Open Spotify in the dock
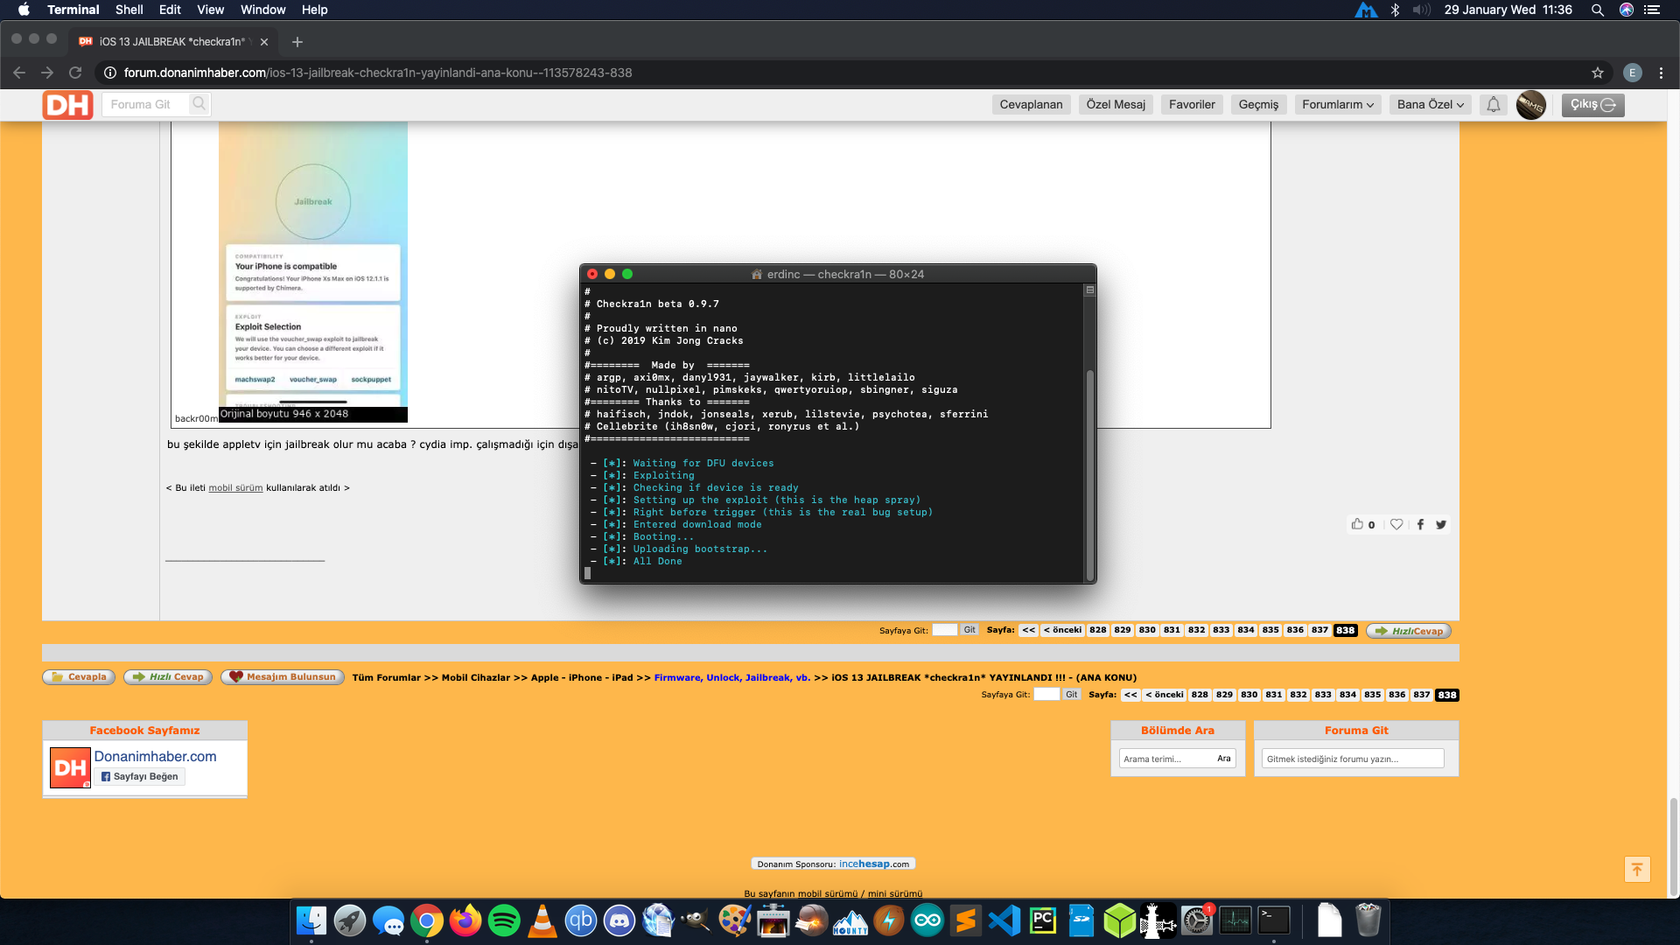The image size is (1680, 945). click(x=503, y=920)
